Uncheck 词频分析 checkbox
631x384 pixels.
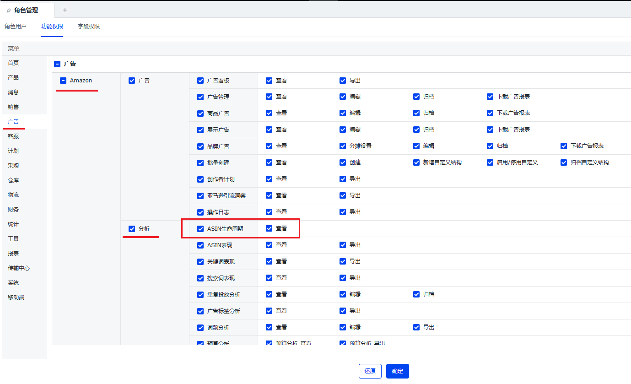[200, 328]
